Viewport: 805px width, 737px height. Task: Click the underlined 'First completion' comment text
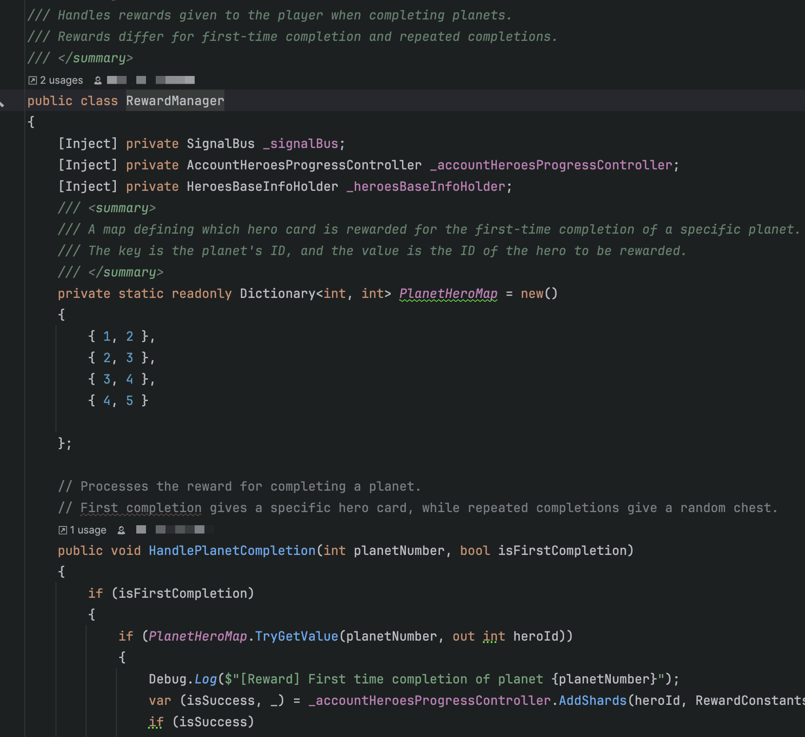(141, 508)
